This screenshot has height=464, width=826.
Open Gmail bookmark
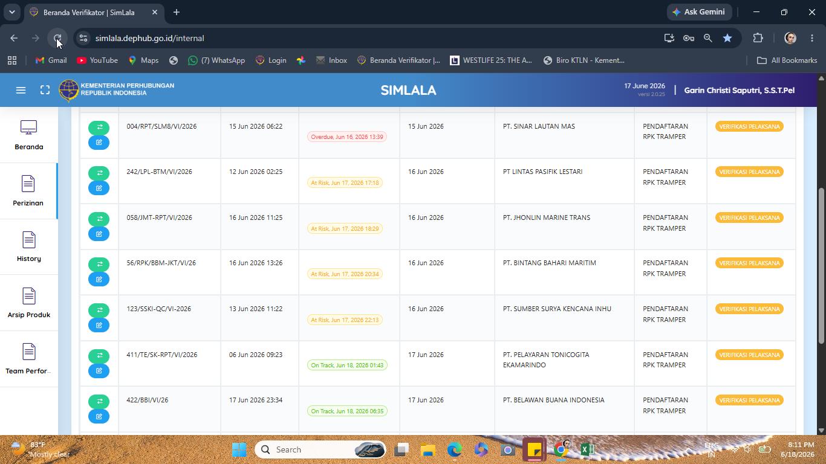click(51, 60)
